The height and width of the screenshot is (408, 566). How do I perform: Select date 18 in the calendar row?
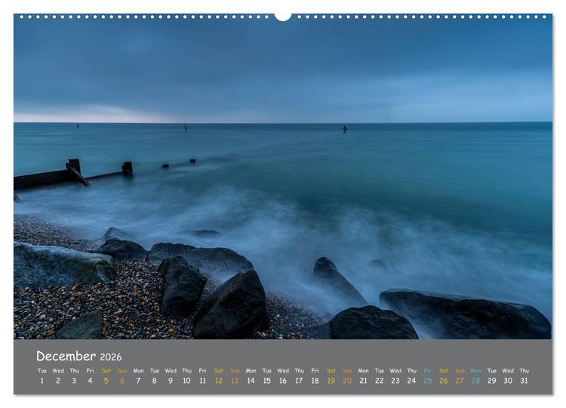pos(315,381)
